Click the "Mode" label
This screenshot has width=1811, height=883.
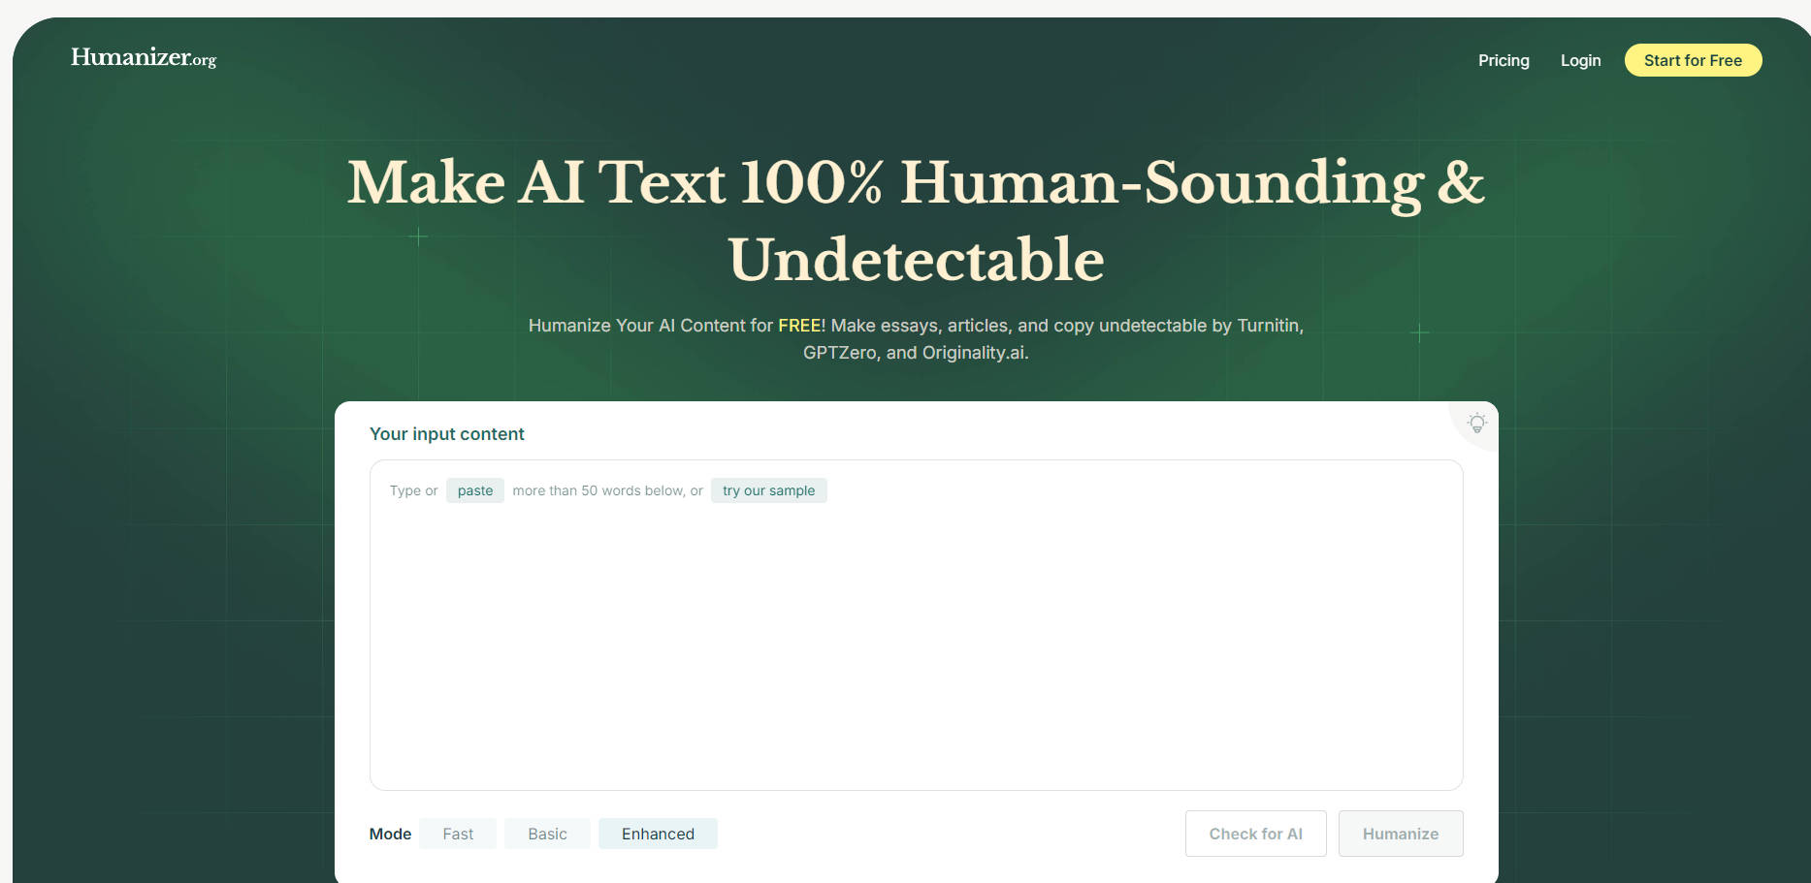point(390,834)
